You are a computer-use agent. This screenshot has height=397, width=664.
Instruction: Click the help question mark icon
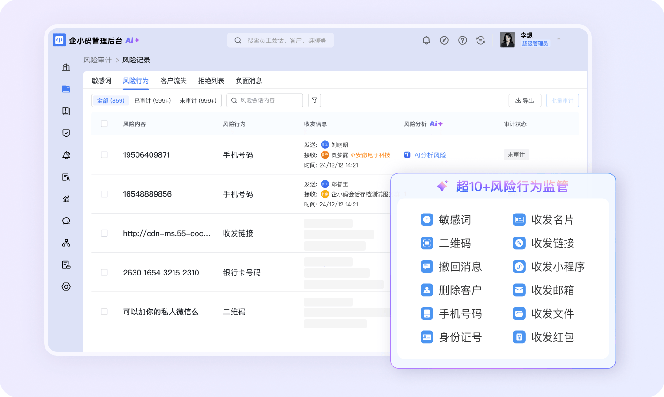pyautogui.click(x=462, y=40)
